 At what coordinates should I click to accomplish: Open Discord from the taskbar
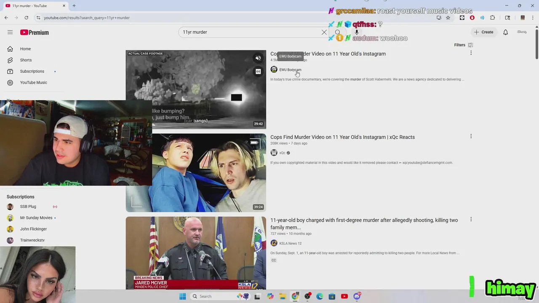point(357,296)
